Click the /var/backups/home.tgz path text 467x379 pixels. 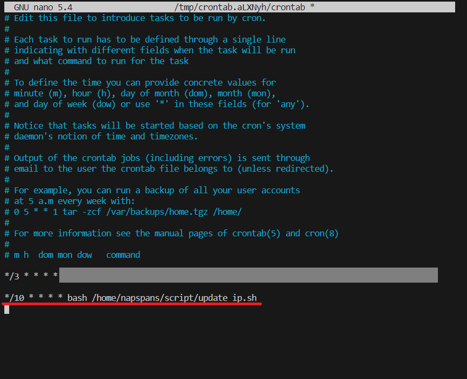pos(157,212)
